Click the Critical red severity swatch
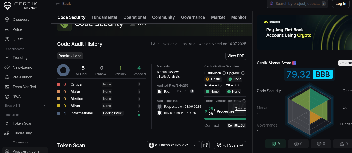Screen dimensions: 352x153 coord(59,84)
